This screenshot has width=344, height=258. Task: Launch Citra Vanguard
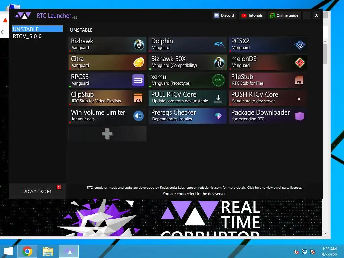pyautogui.click(x=107, y=62)
